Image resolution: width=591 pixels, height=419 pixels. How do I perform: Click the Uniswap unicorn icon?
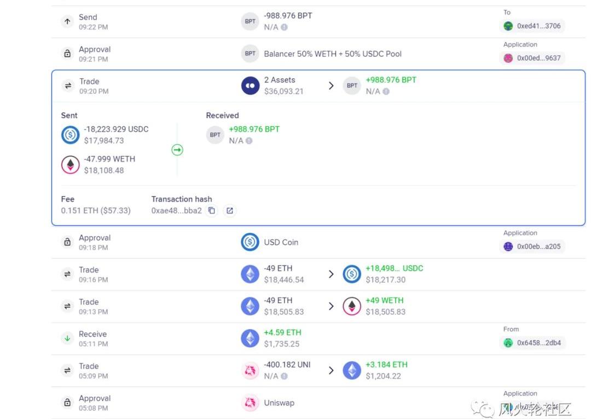click(x=250, y=403)
